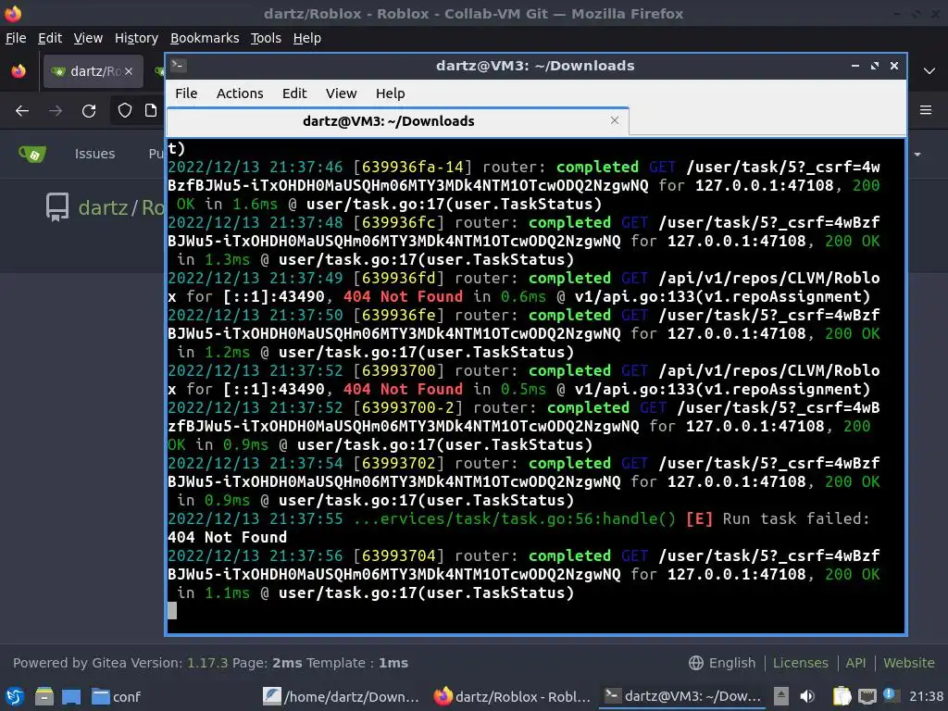Select the dartz@VM3: ~/Downloads terminal tab

coord(398,121)
